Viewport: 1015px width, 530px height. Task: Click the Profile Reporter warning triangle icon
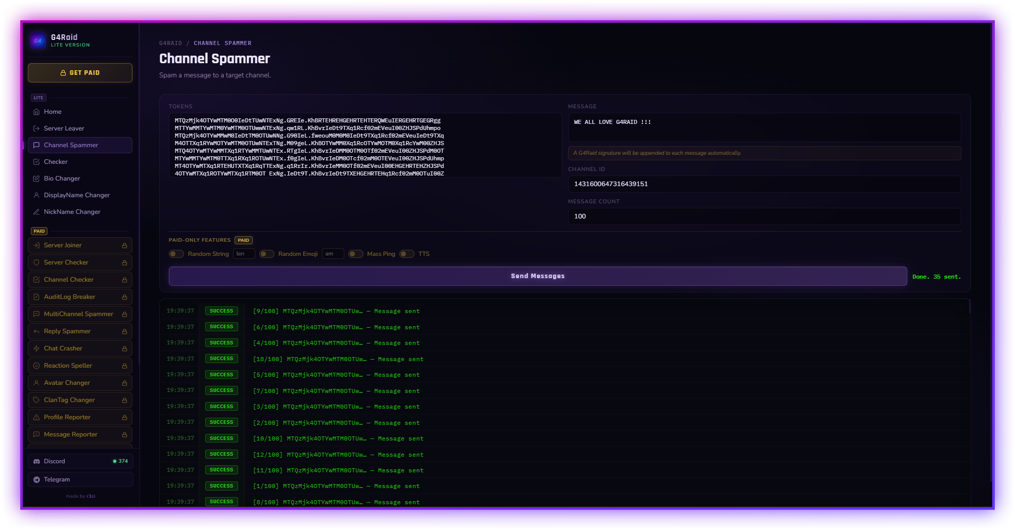[36, 417]
